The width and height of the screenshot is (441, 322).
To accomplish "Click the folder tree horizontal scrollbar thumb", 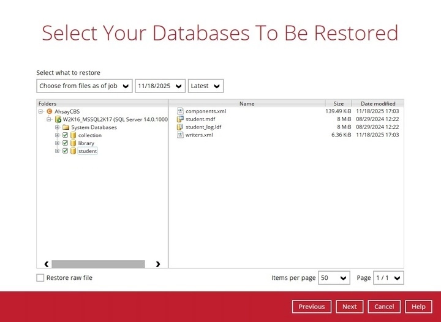I will point(98,264).
